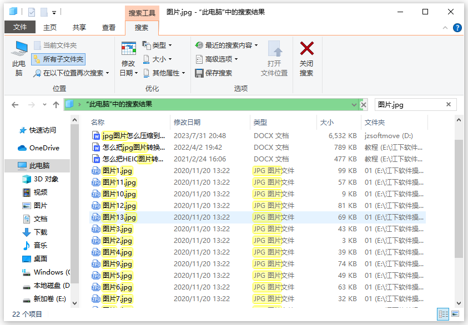Switch to large thumbnails view icon
Viewport: 468px width, 325px height.
[455, 314]
